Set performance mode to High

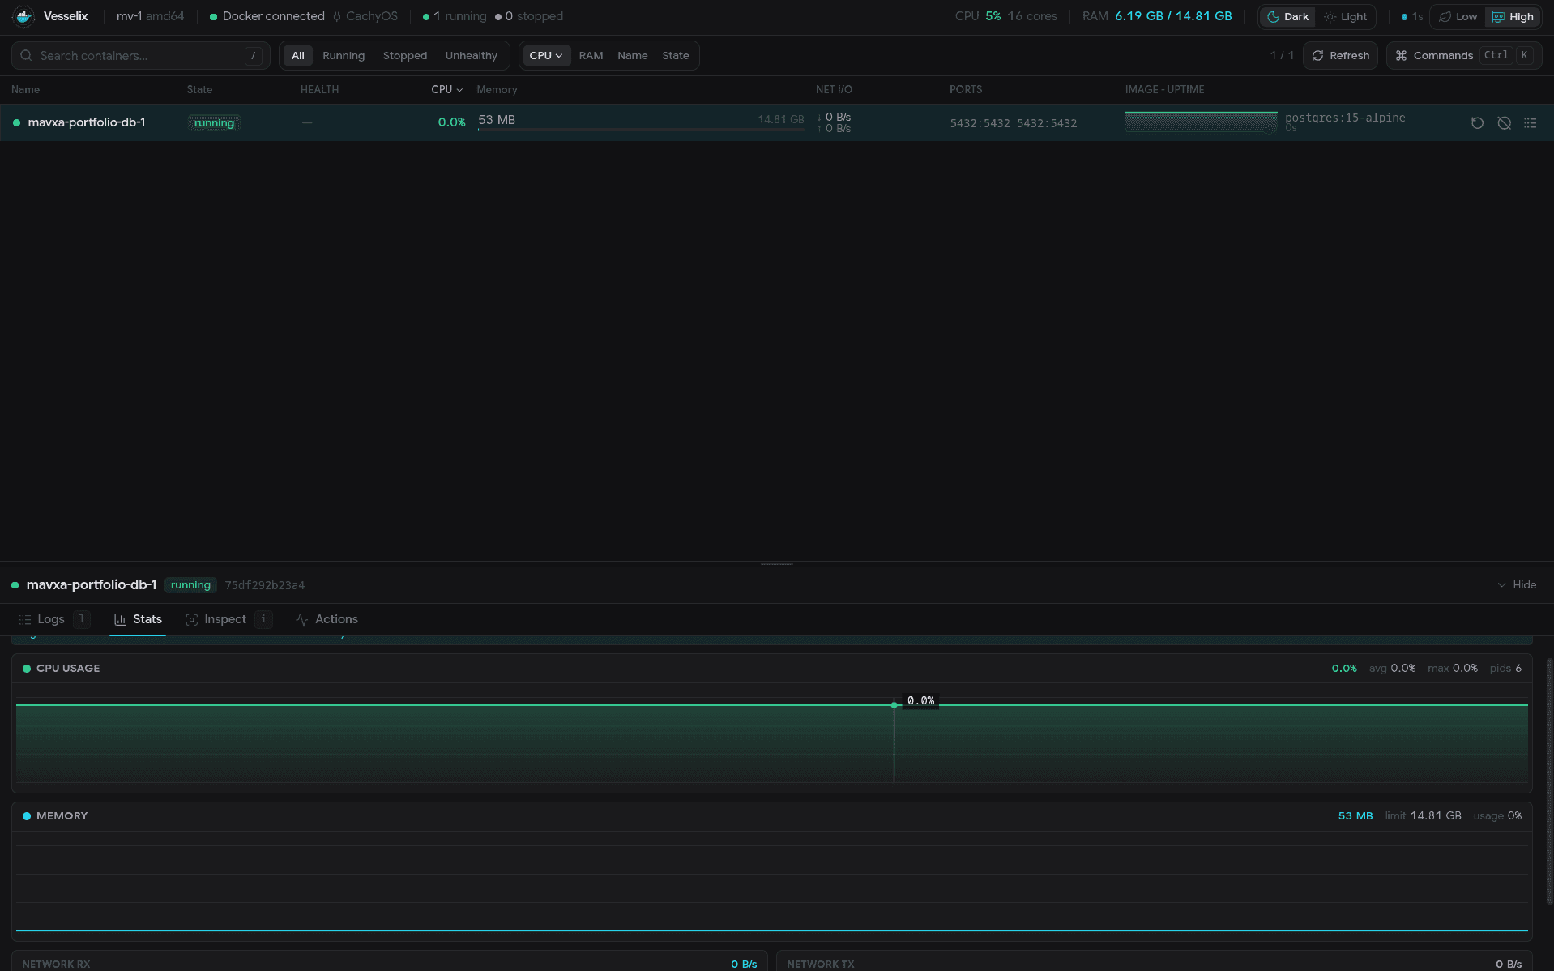click(1513, 17)
